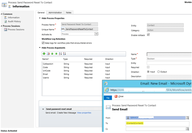This screenshot has height=133, width=192.
Task: Click the green plus add argument icon
Action: pyautogui.click(x=44, y=54)
